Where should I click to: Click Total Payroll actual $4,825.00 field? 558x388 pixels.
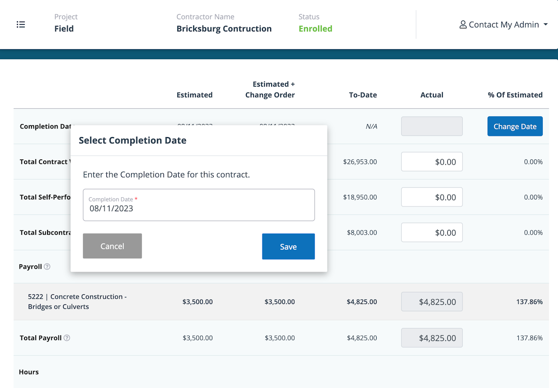pos(432,338)
